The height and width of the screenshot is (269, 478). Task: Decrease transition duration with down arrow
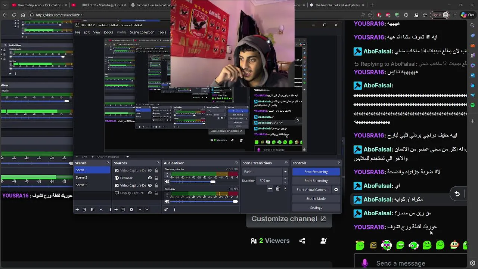pos(285,182)
